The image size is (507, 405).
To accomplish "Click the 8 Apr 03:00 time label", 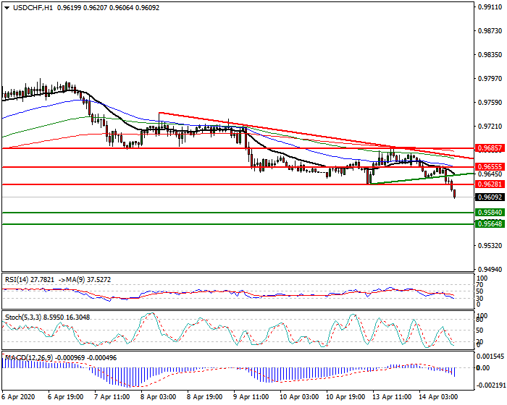I will click(x=158, y=397).
